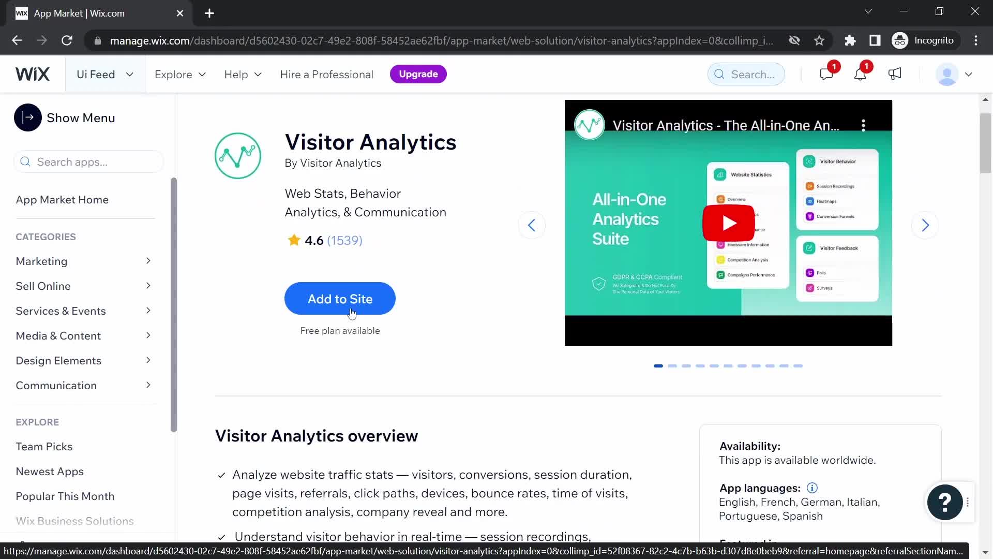Click the notifications bell icon
The width and height of the screenshot is (993, 559).
coord(860,75)
